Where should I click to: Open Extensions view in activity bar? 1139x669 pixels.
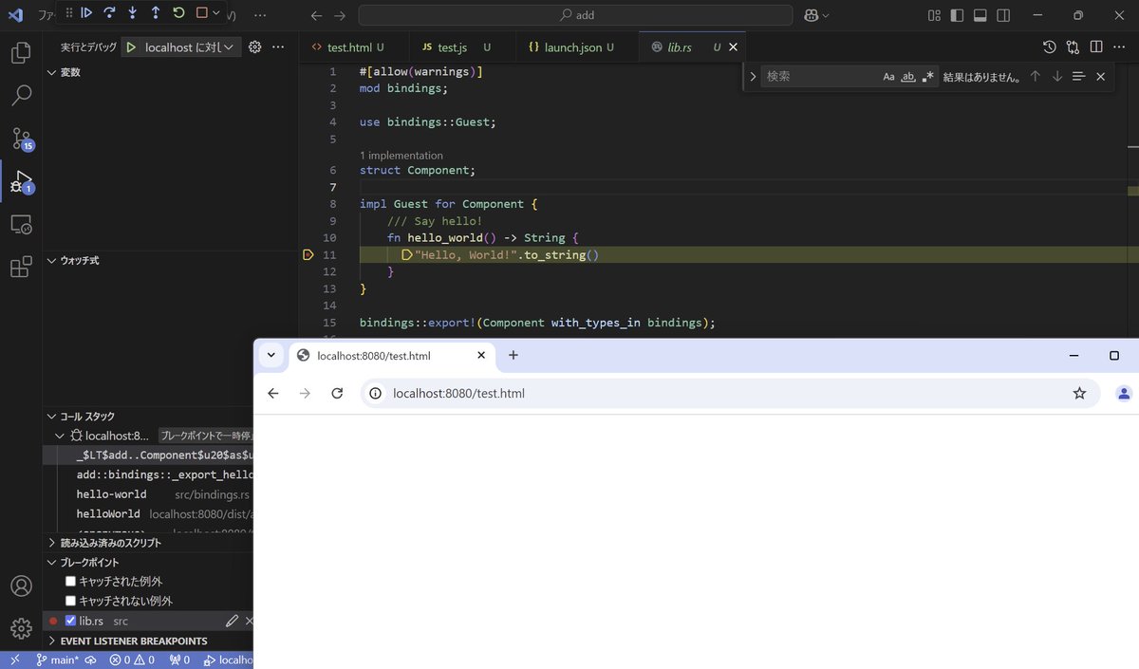coord(21,268)
